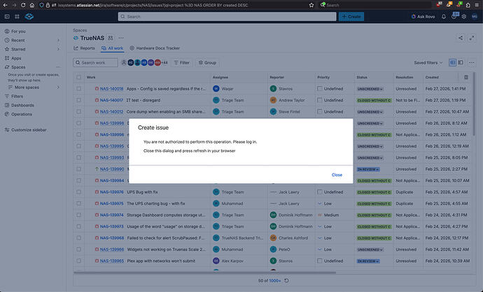The width and height of the screenshot is (483, 292).
Task: Open the column settings icon in table header
Action: coord(466,77)
